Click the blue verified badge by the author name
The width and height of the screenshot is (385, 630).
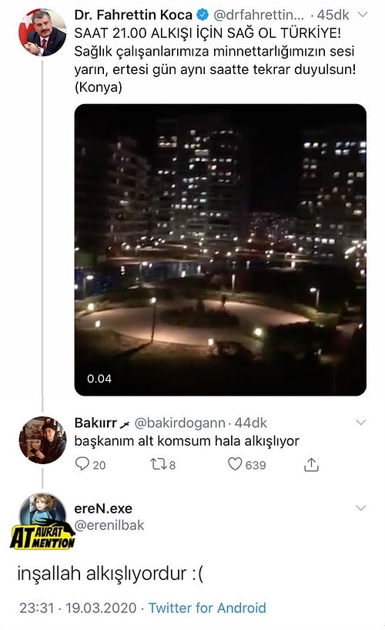(x=203, y=15)
